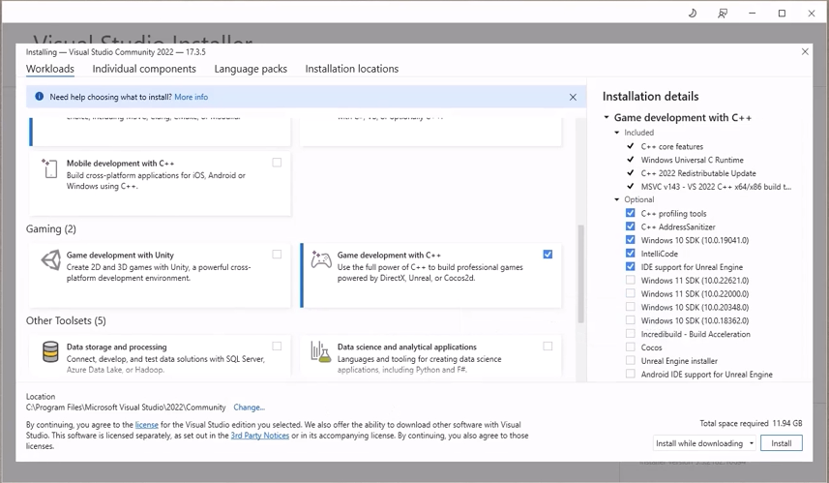Collapse the Optional components section
The image size is (829, 483).
point(616,199)
